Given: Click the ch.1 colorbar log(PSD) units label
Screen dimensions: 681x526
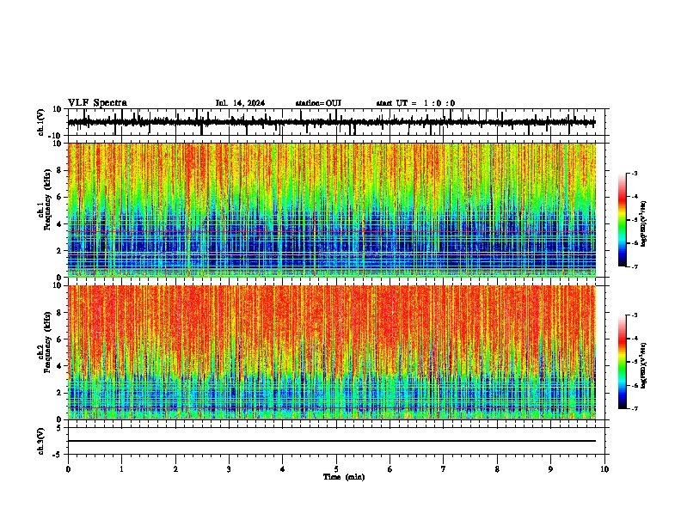Looking at the screenshot, I should [644, 224].
